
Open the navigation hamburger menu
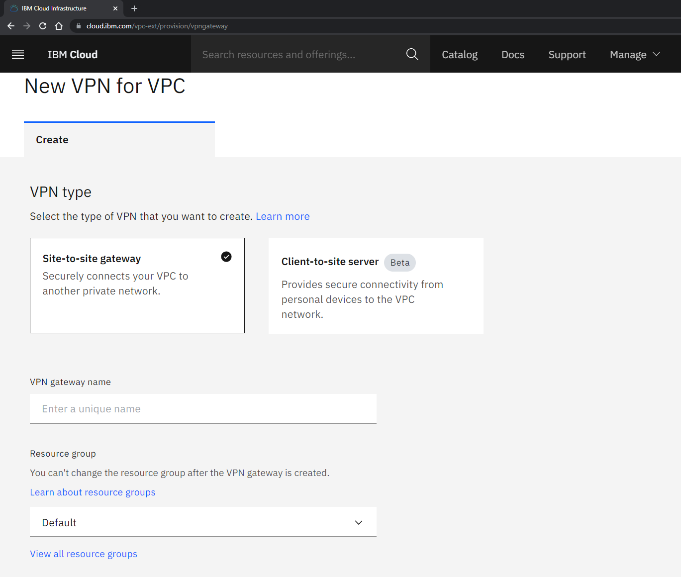coord(17,54)
